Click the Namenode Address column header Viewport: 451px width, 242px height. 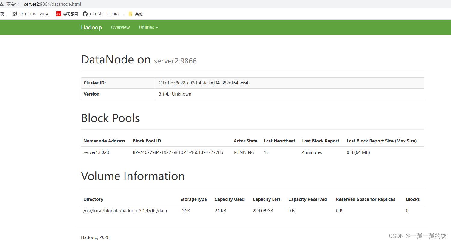[x=104, y=141]
